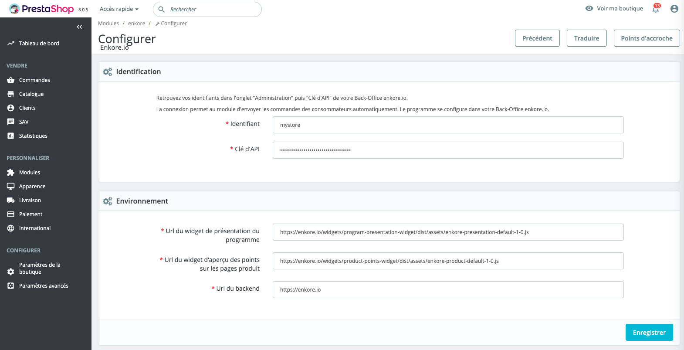
Task: Click the Livraison truck icon
Action: click(11, 200)
